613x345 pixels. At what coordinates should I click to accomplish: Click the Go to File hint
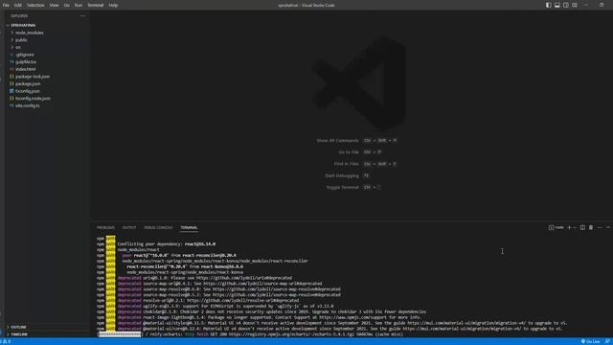pos(349,151)
